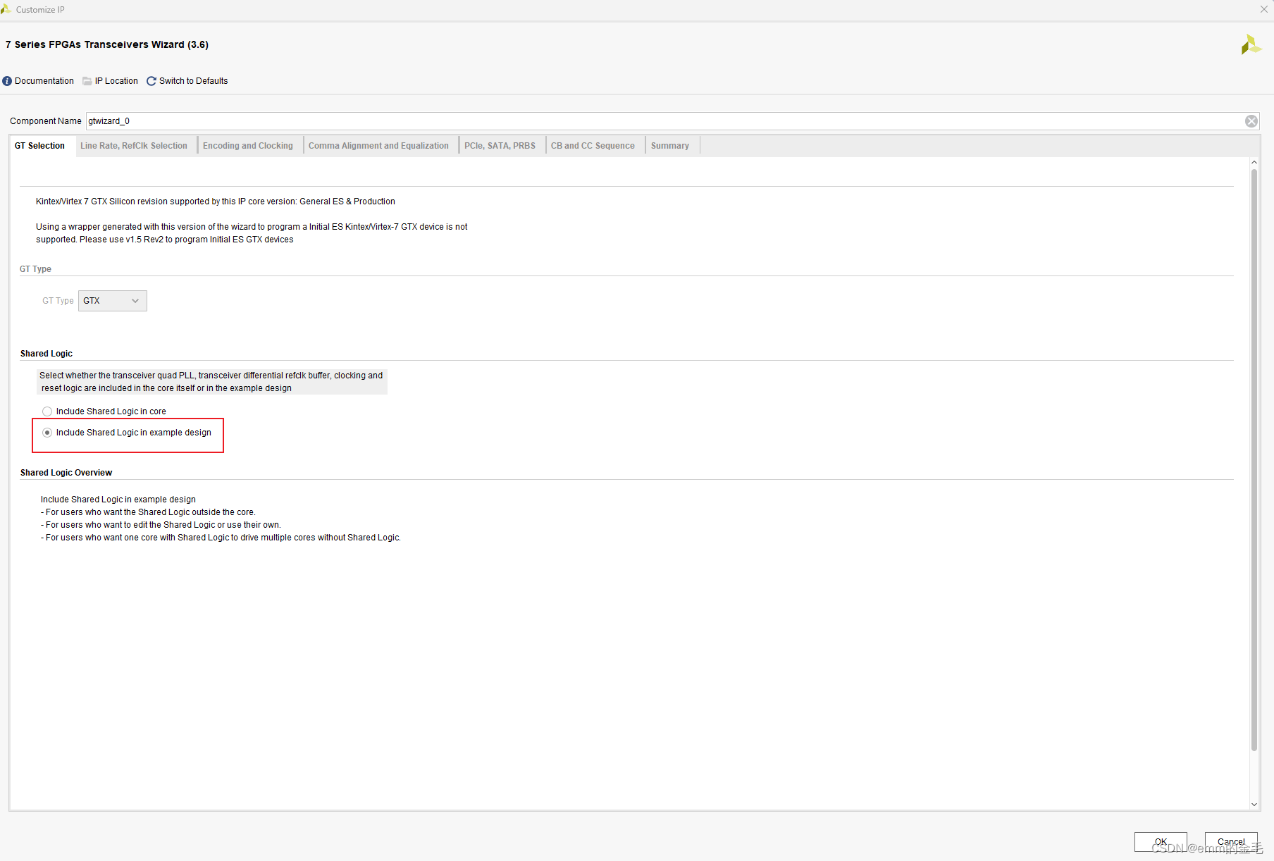Click the Component Name input field
This screenshot has width=1274, height=861.
pos(665,121)
